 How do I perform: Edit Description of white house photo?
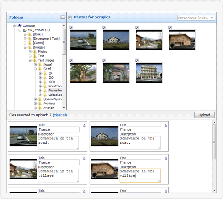click(x=140, y=142)
